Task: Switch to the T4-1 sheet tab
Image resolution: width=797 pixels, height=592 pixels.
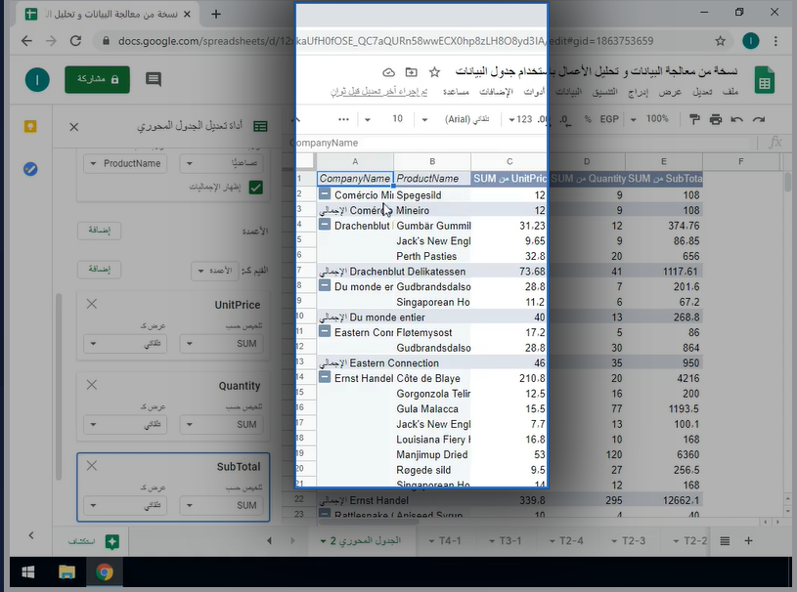Action: (x=445, y=541)
